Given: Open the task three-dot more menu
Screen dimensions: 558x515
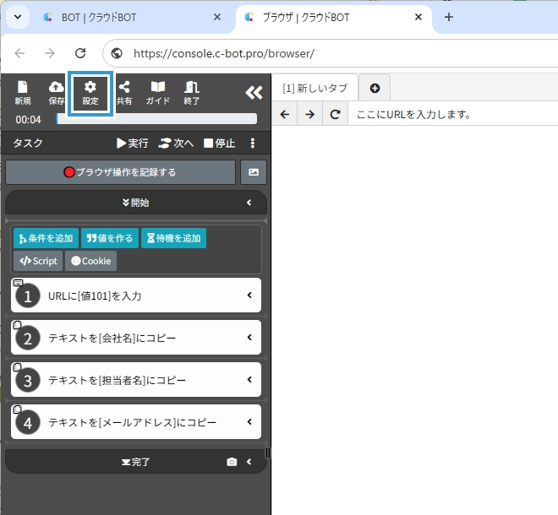Looking at the screenshot, I should [252, 144].
